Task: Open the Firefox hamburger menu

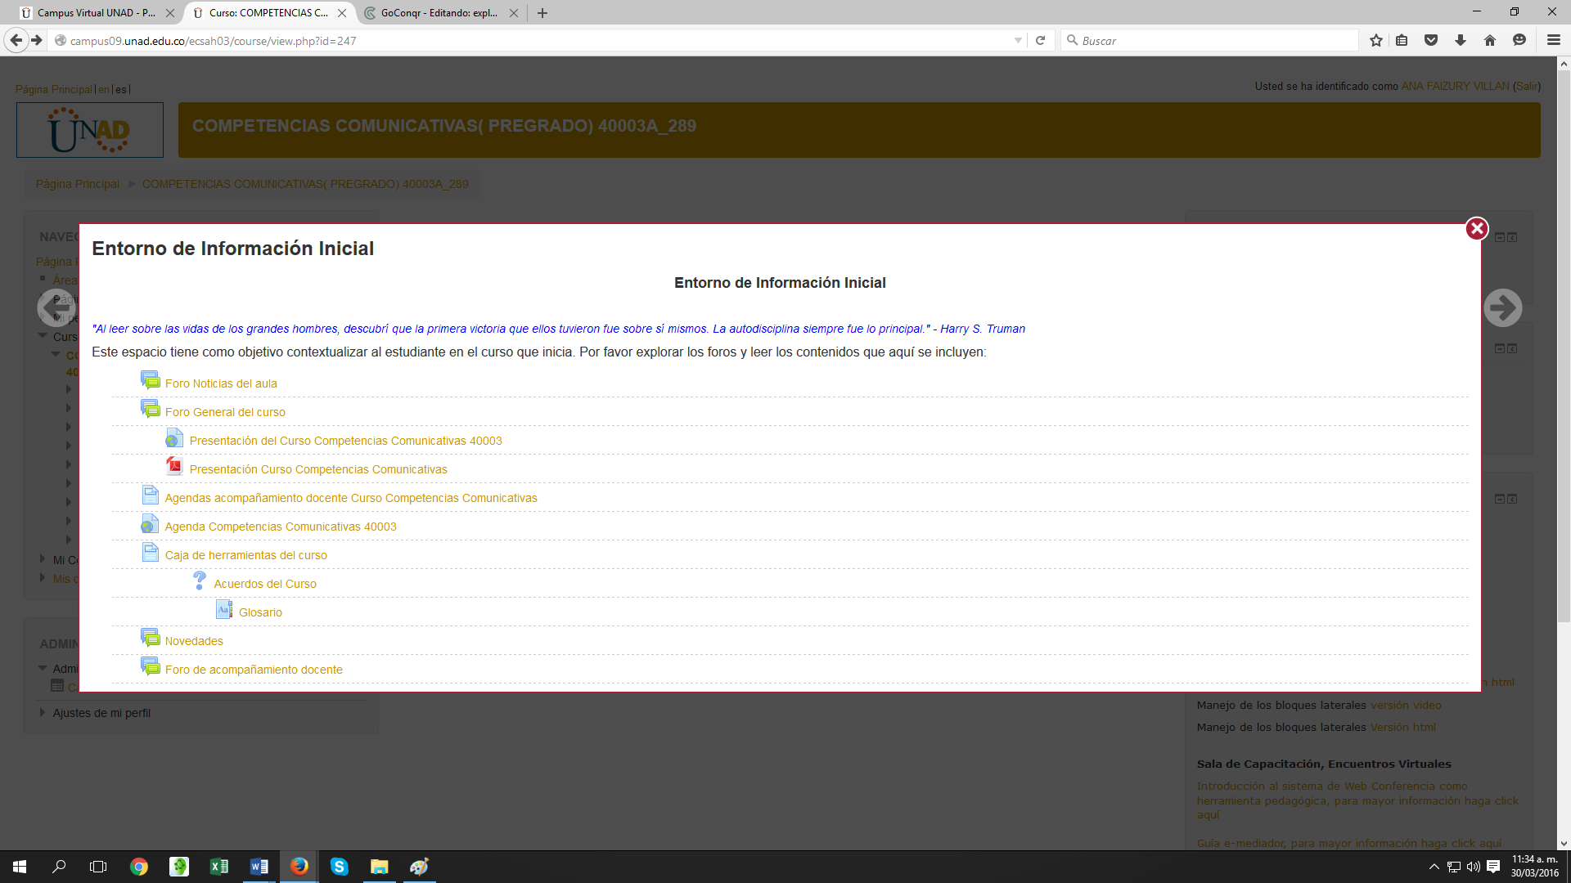Action: pyautogui.click(x=1553, y=41)
